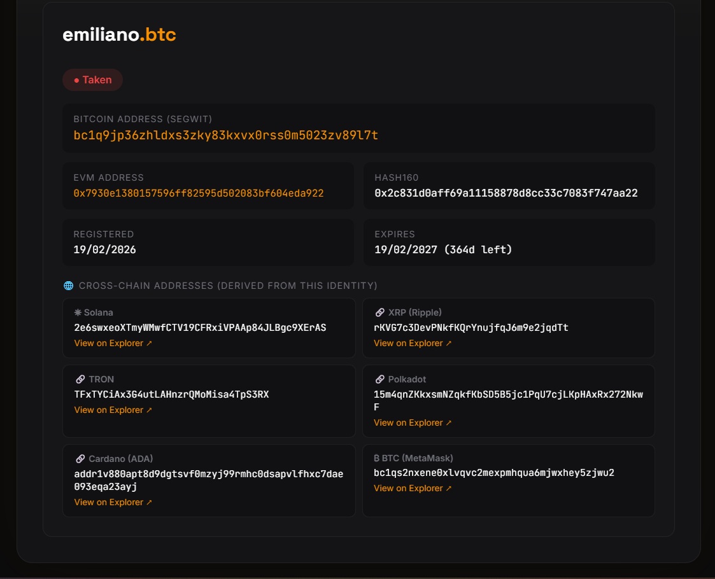Open Cardano View on Explorer link
The width and height of the screenshot is (715, 579).
(x=113, y=503)
